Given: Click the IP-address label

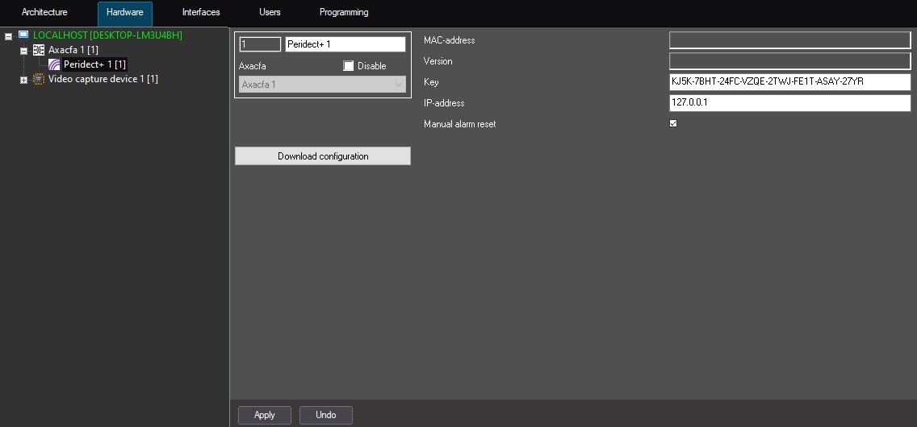Looking at the screenshot, I should coord(444,103).
